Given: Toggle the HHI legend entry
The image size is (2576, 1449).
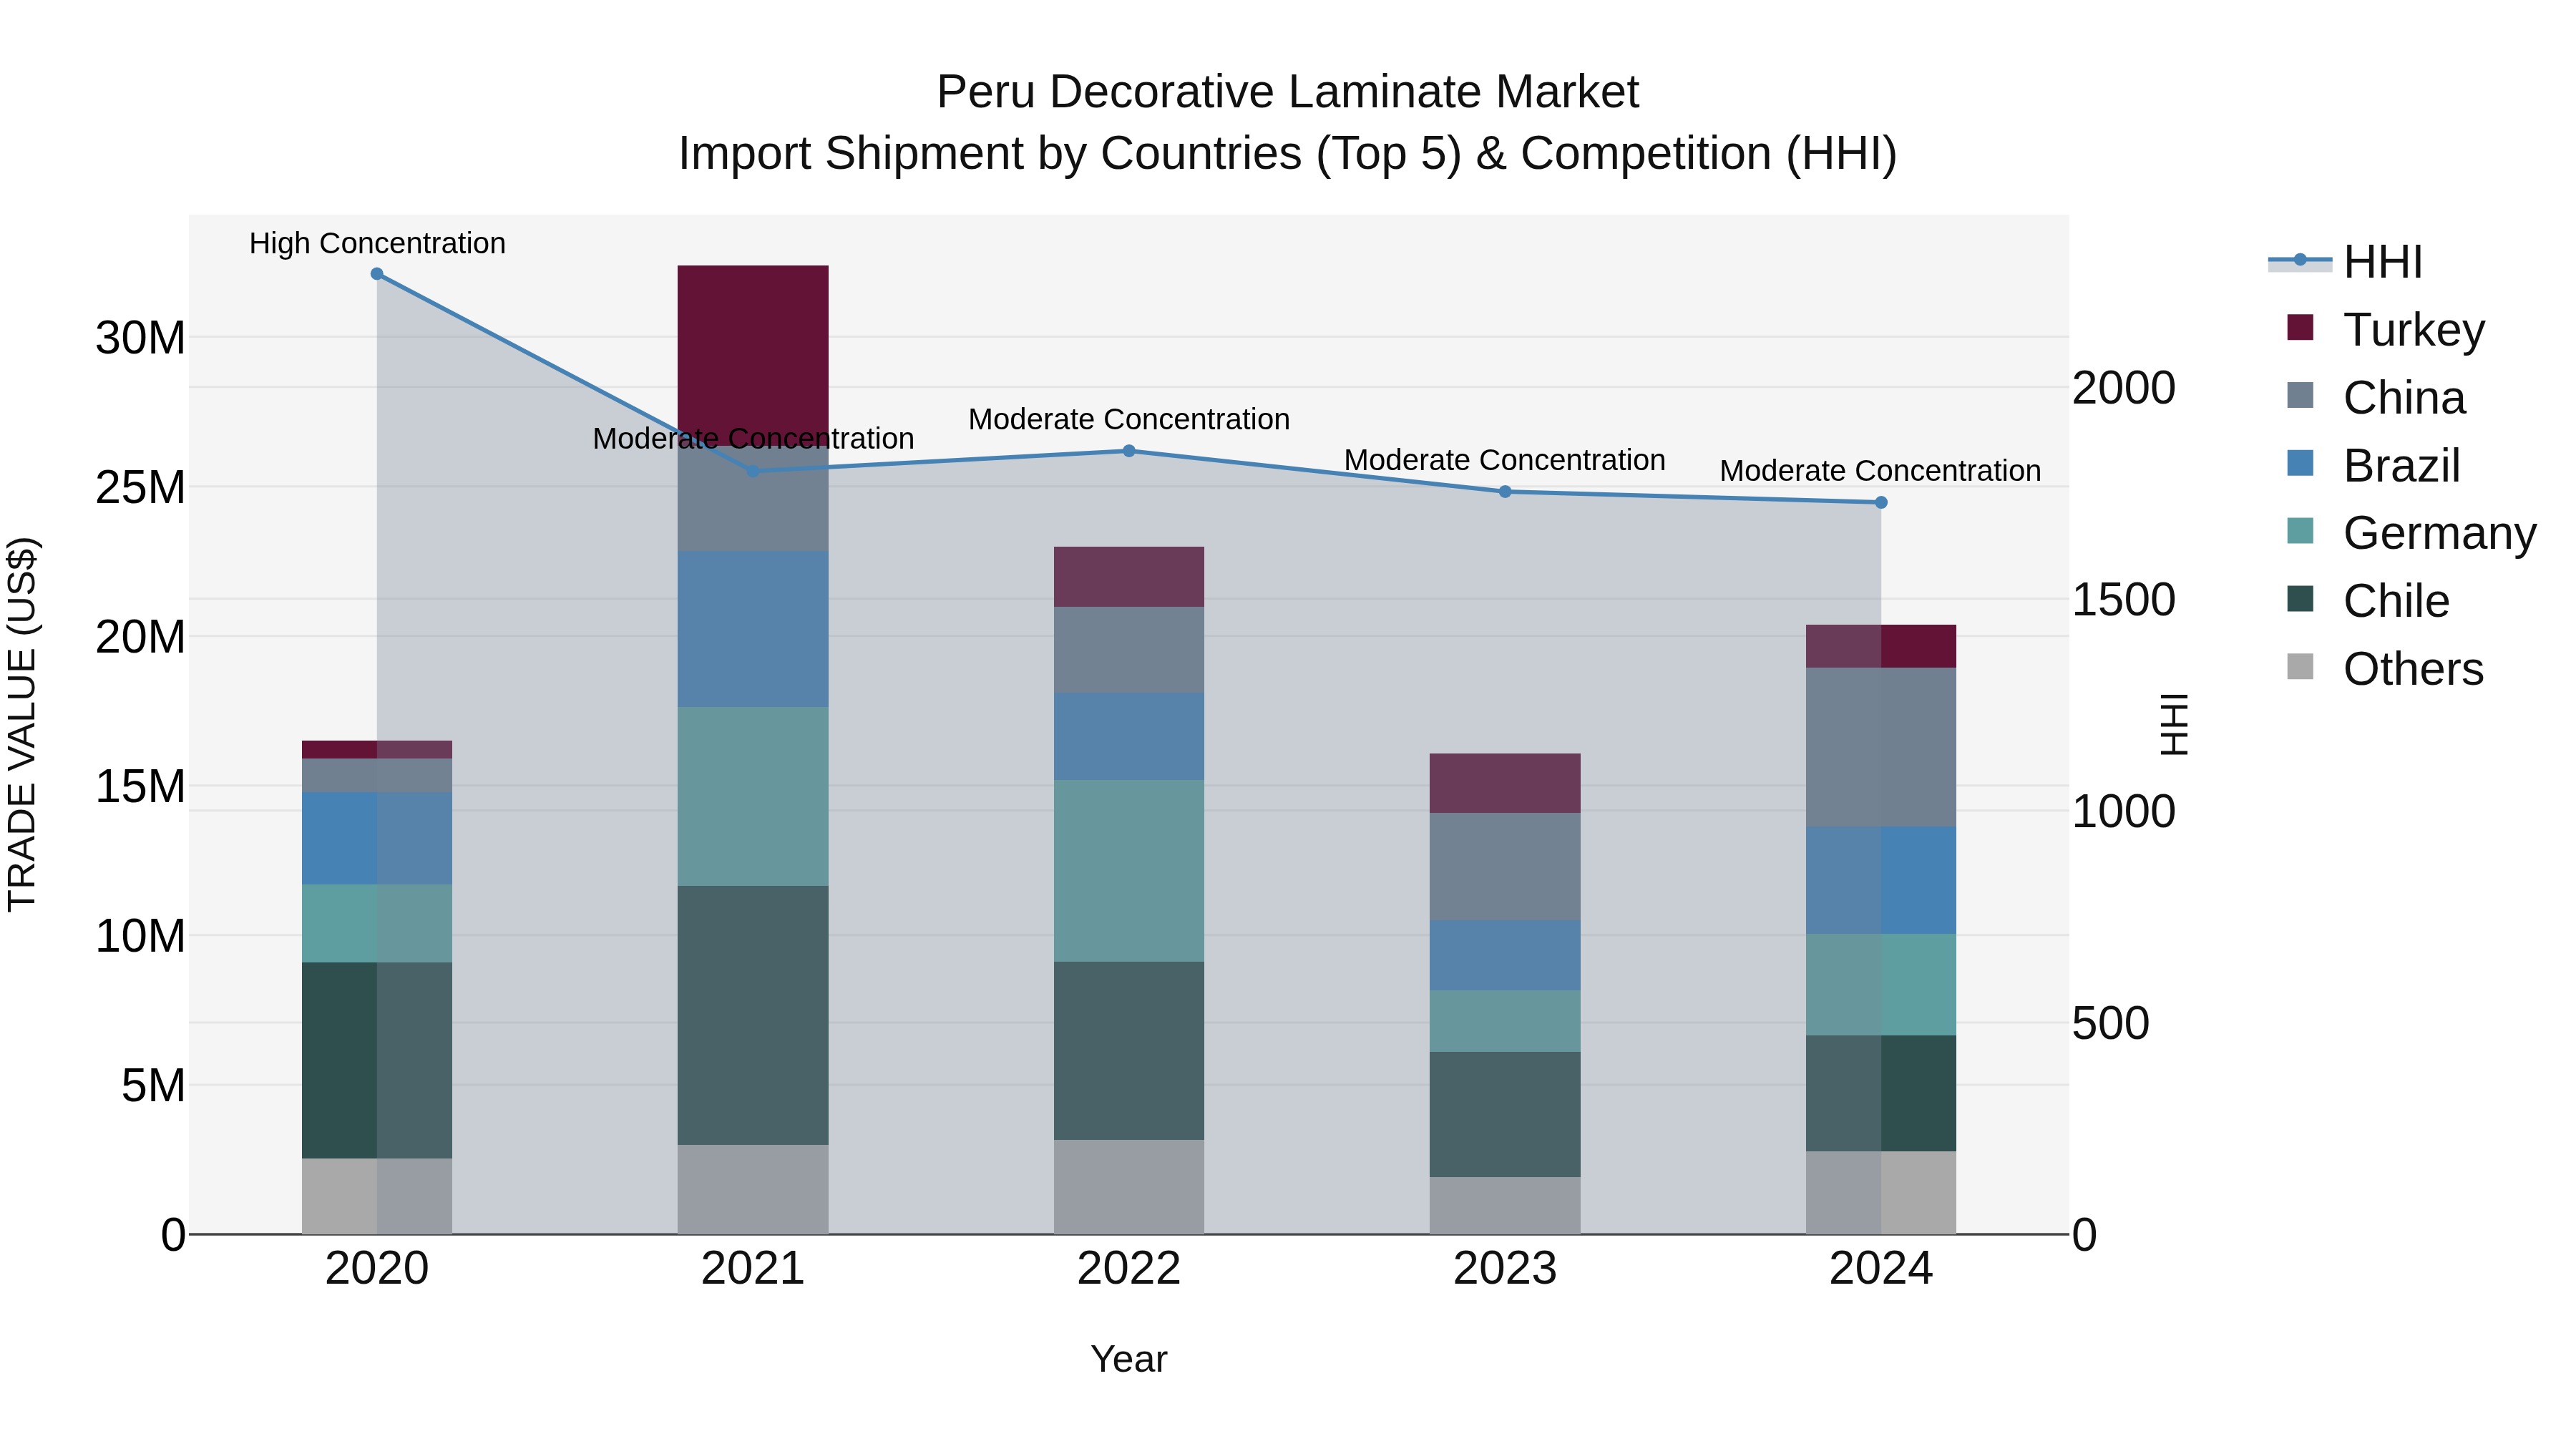Looking at the screenshot, I should (2345, 262).
